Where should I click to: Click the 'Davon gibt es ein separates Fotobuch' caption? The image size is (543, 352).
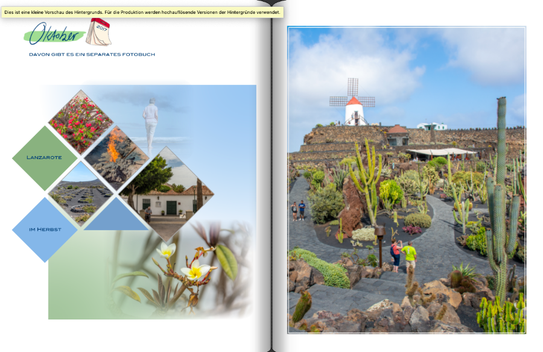point(92,54)
